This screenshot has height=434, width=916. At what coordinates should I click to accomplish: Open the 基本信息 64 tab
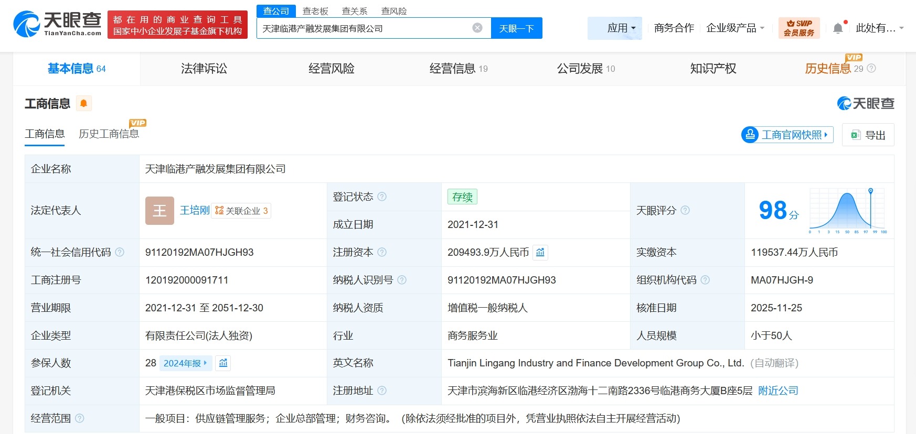coord(77,69)
